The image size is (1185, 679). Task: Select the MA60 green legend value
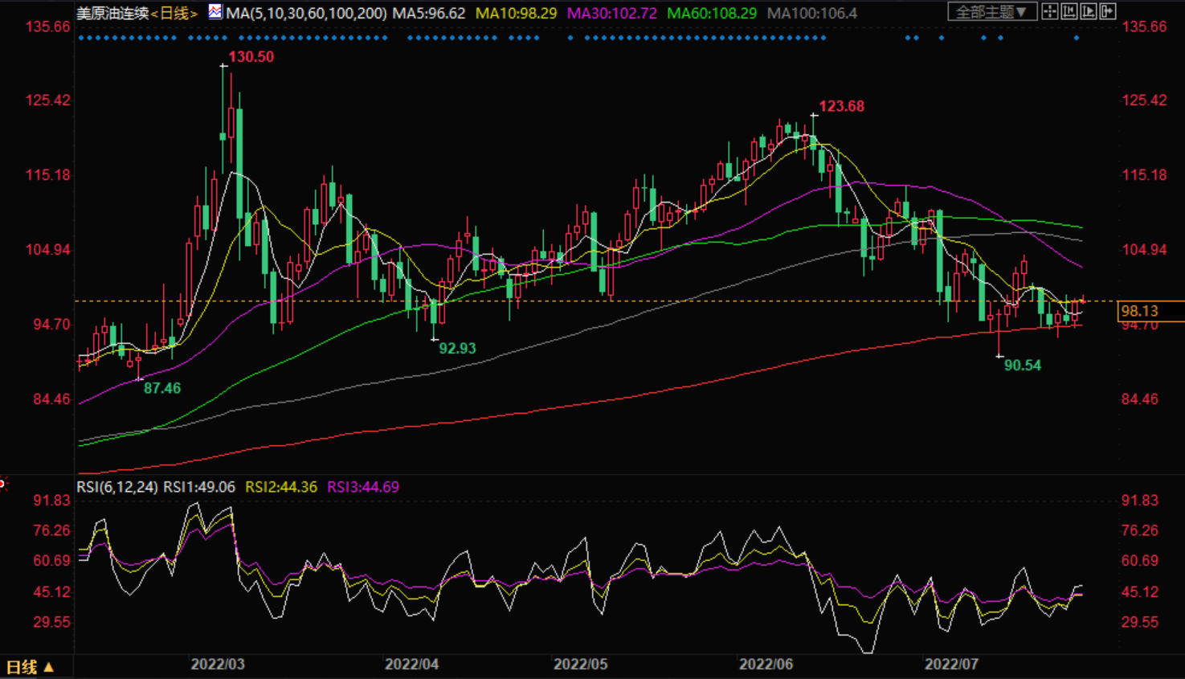coord(711,14)
